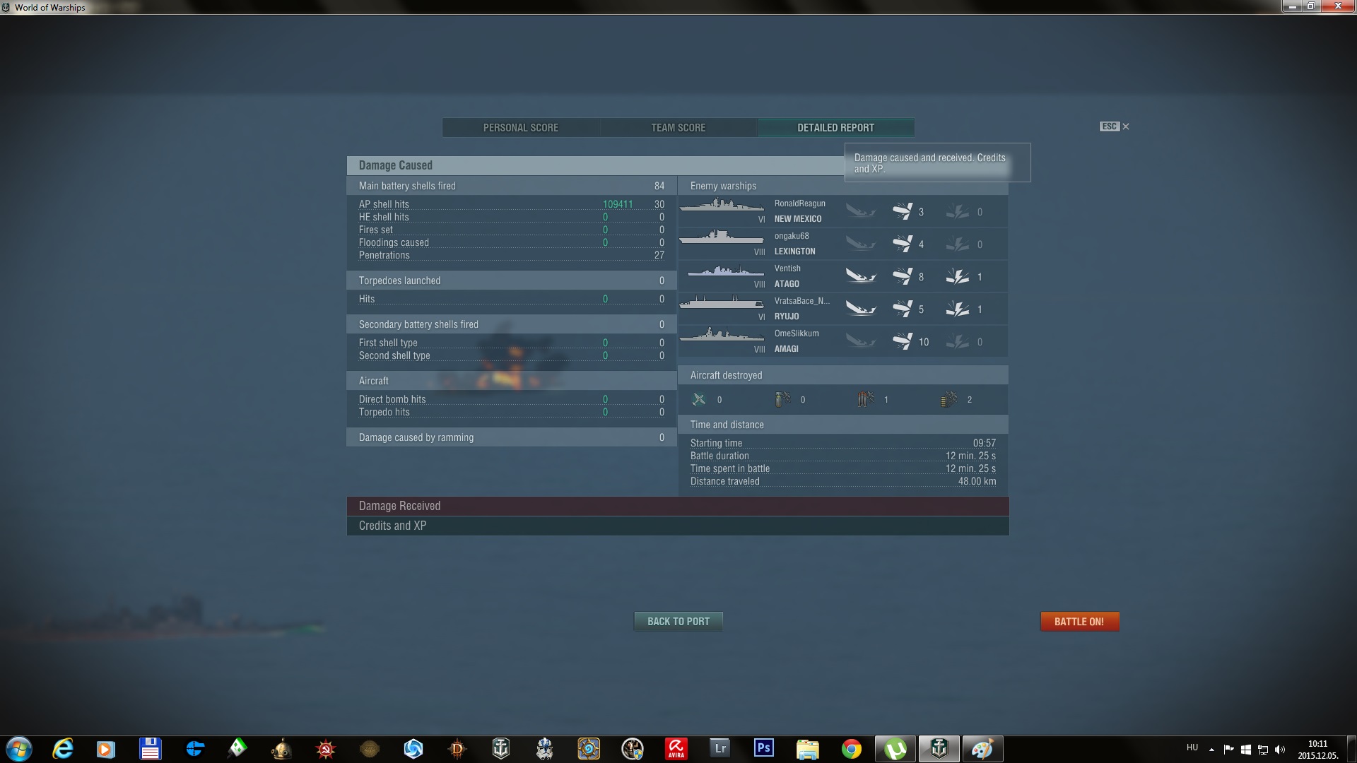The width and height of the screenshot is (1357, 763).
Task: Click the critical hits icon for Atago
Action: point(958,276)
